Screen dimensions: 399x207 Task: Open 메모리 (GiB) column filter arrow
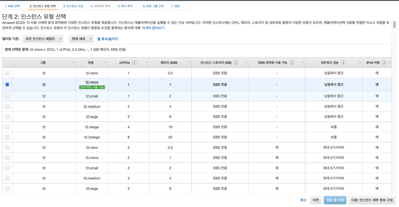[x=189, y=63]
